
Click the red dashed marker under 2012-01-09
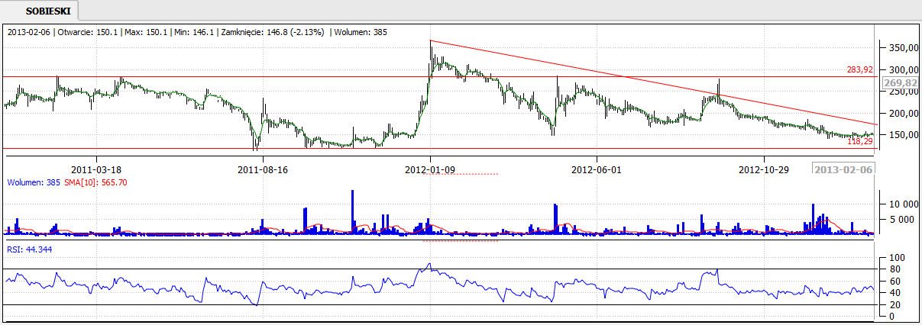click(x=461, y=175)
